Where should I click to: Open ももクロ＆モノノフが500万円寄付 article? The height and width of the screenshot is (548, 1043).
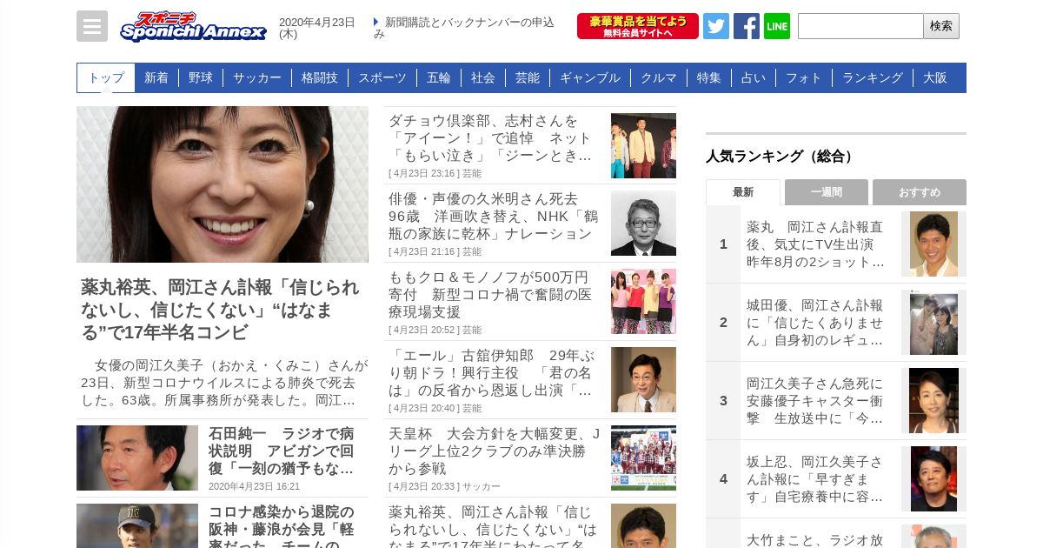491,295
